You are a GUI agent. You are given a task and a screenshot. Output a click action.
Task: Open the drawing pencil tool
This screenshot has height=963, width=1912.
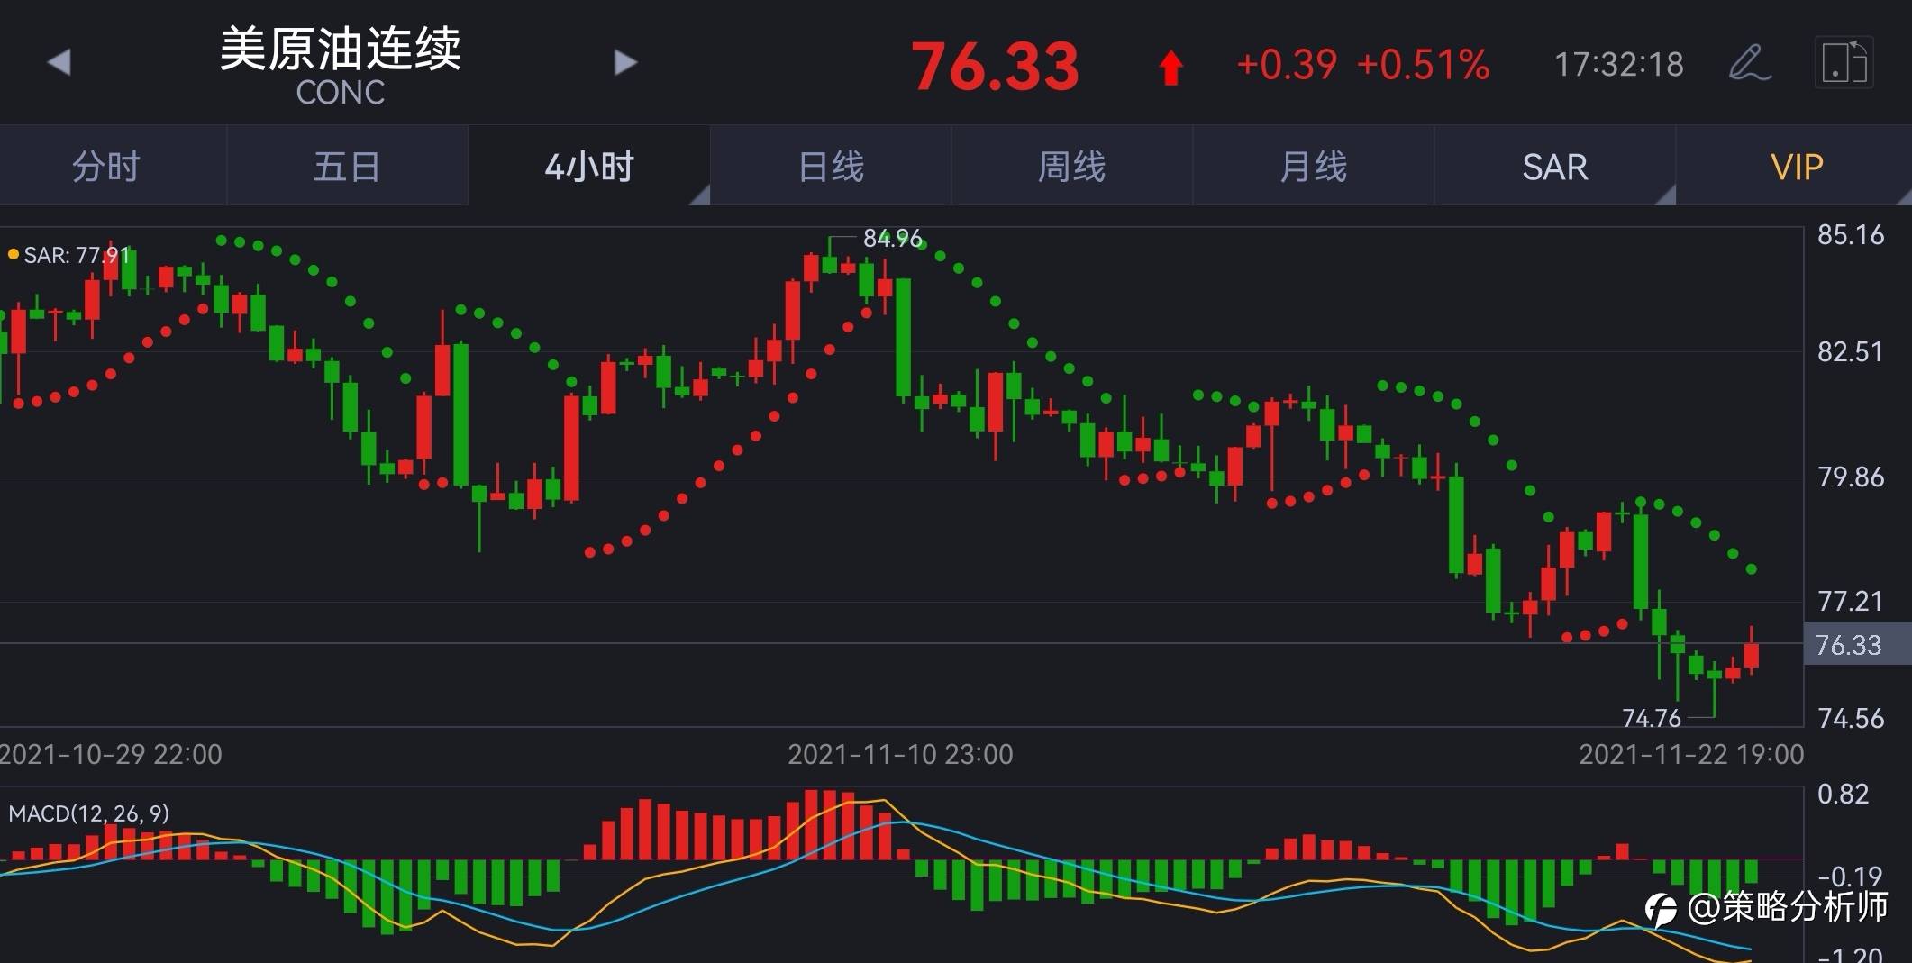(1749, 63)
